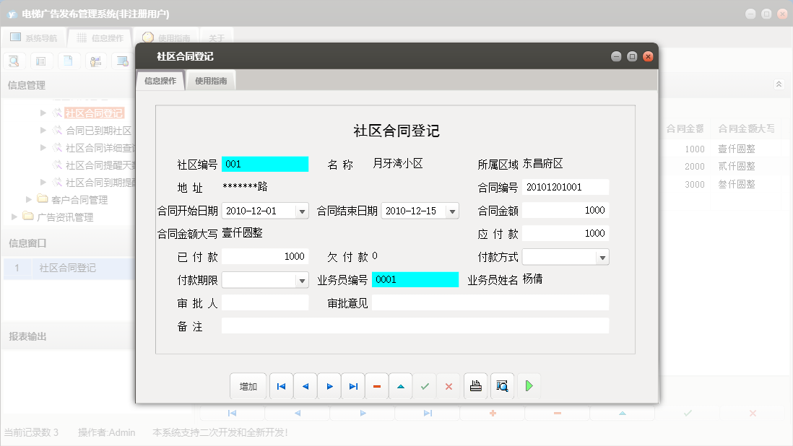Click the 备注 input field

416,325
